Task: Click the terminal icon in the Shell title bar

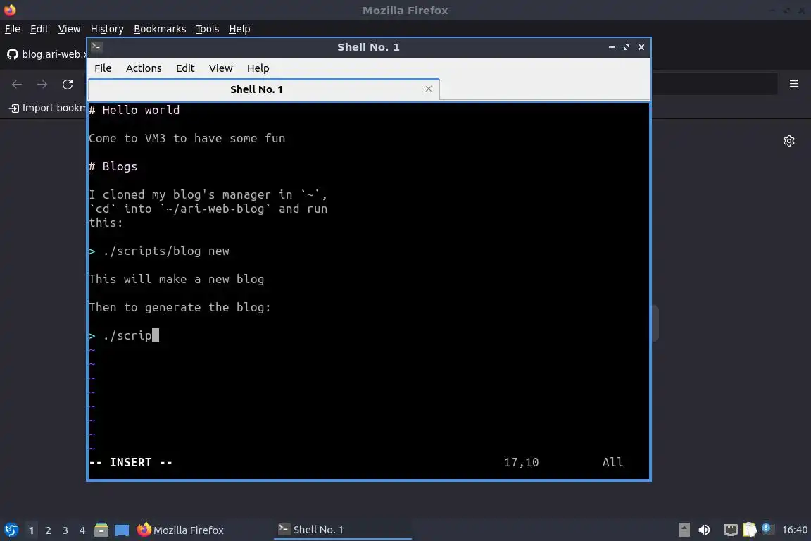Action: click(96, 46)
